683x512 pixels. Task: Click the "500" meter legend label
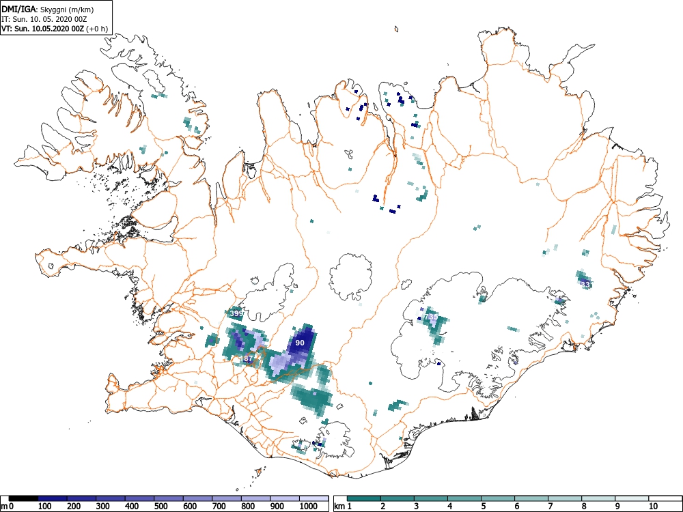pyautogui.click(x=161, y=507)
